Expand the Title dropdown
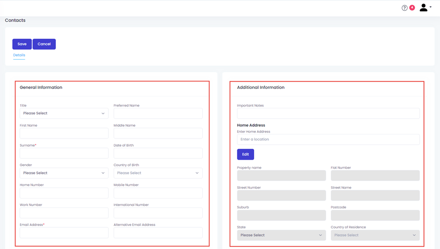Viewport: 440px width, 249px height. pyautogui.click(x=64, y=113)
